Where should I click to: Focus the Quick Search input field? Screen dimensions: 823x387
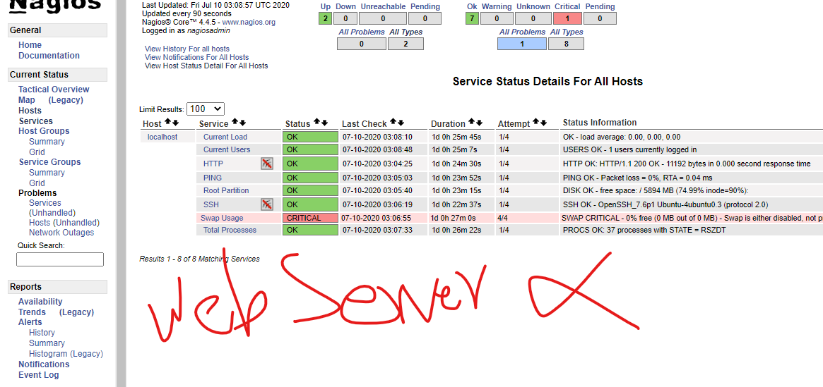60,259
